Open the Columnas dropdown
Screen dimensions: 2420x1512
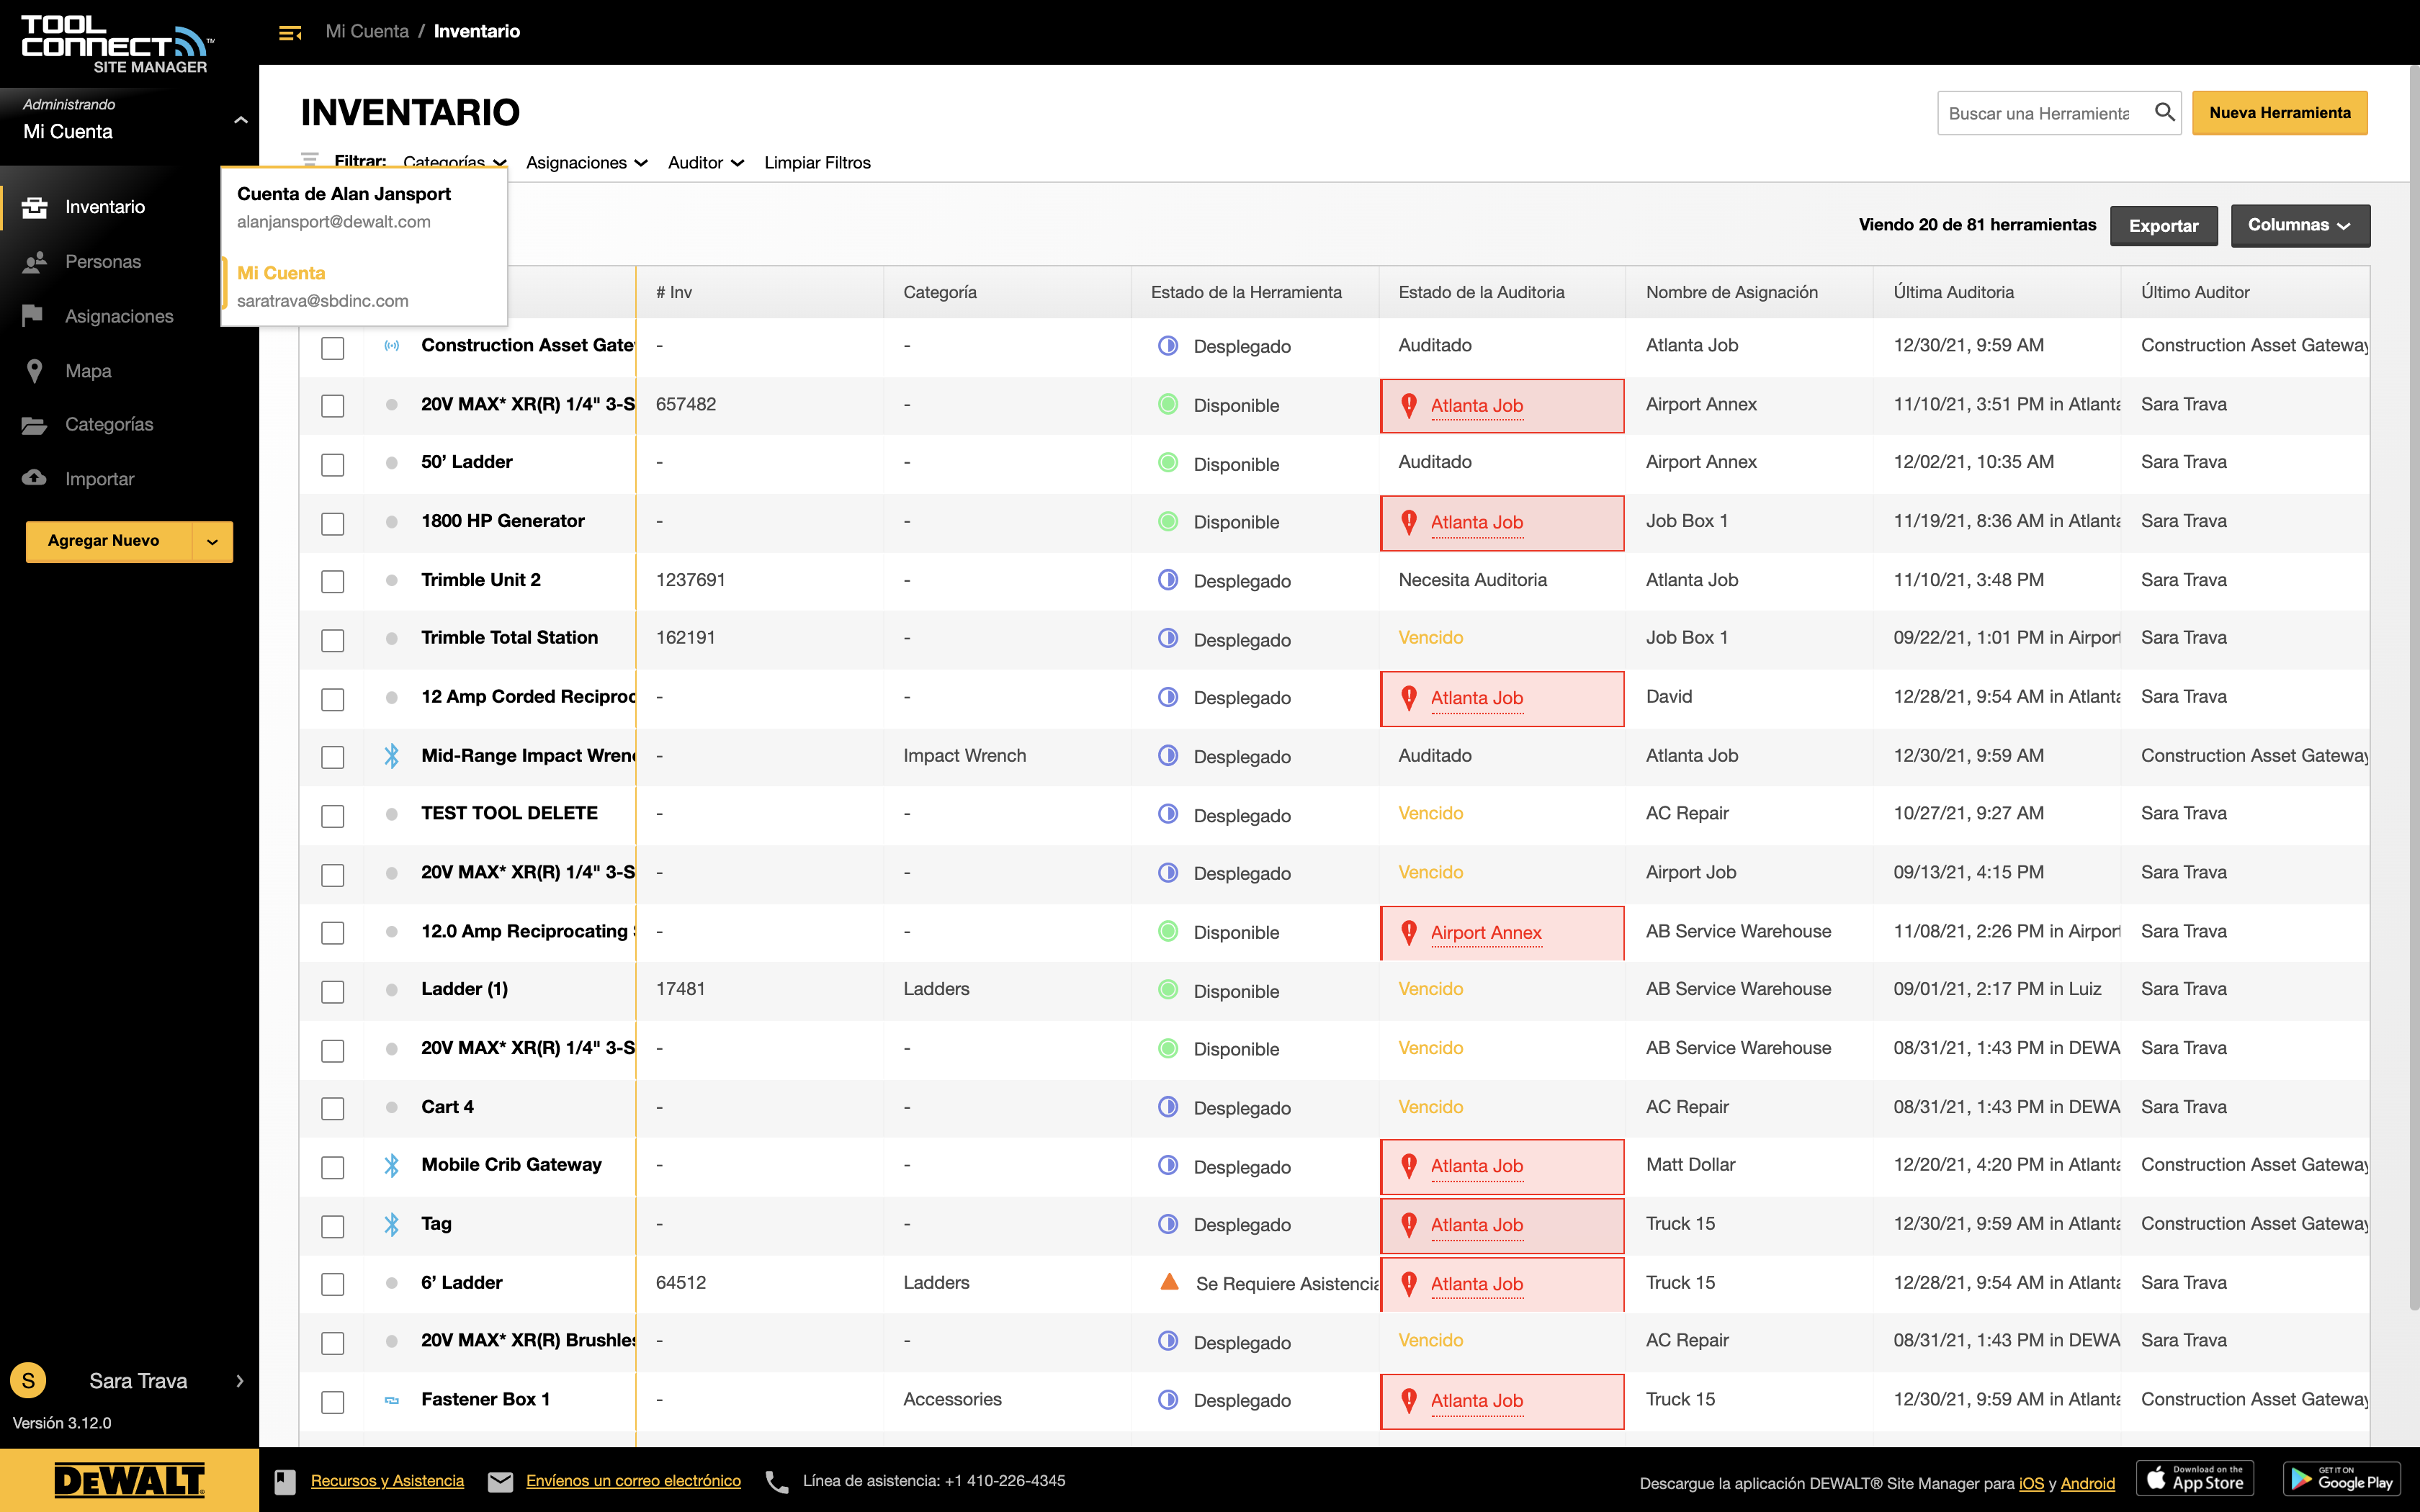coord(2300,225)
